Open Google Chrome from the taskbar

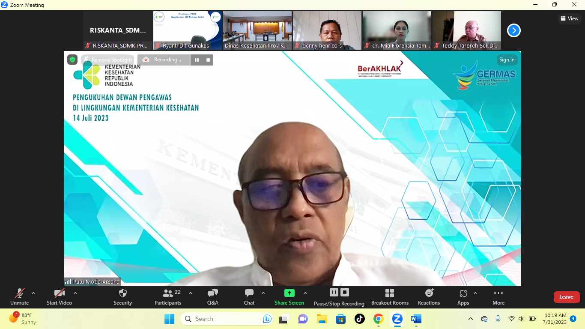pyautogui.click(x=378, y=319)
